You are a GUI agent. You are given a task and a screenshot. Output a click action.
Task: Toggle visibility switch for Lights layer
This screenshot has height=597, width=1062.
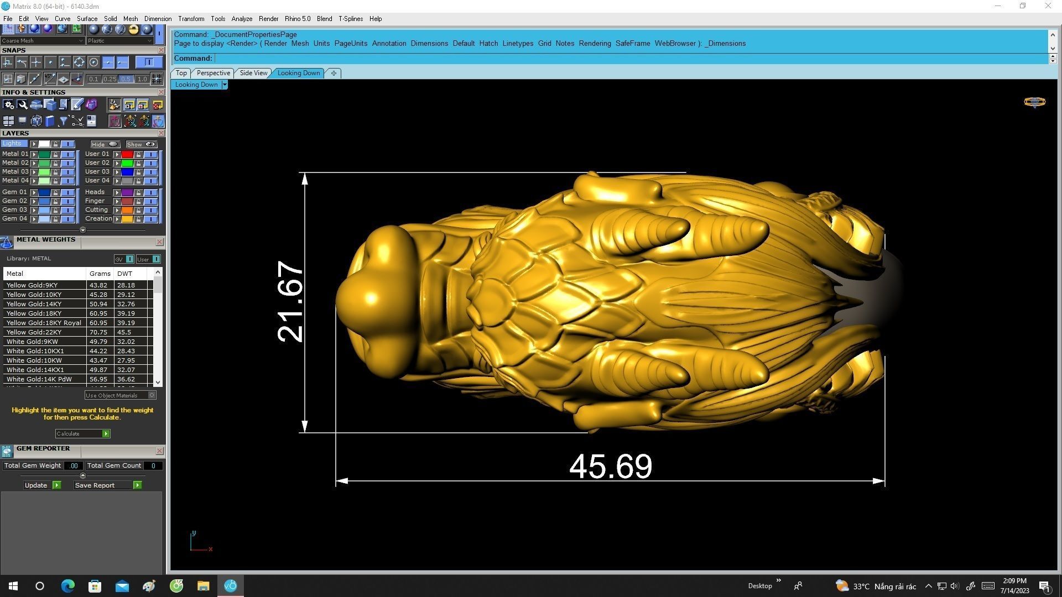pos(68,144)
